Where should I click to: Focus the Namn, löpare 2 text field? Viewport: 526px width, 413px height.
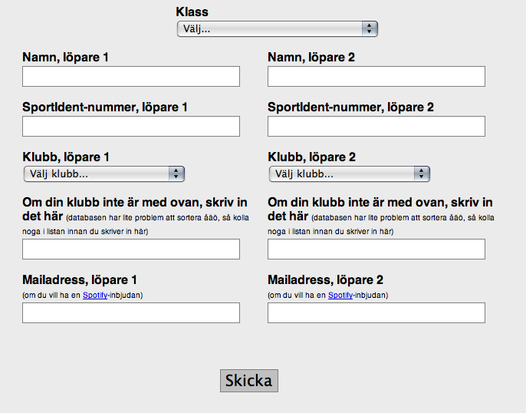click(x=376, y=76)
